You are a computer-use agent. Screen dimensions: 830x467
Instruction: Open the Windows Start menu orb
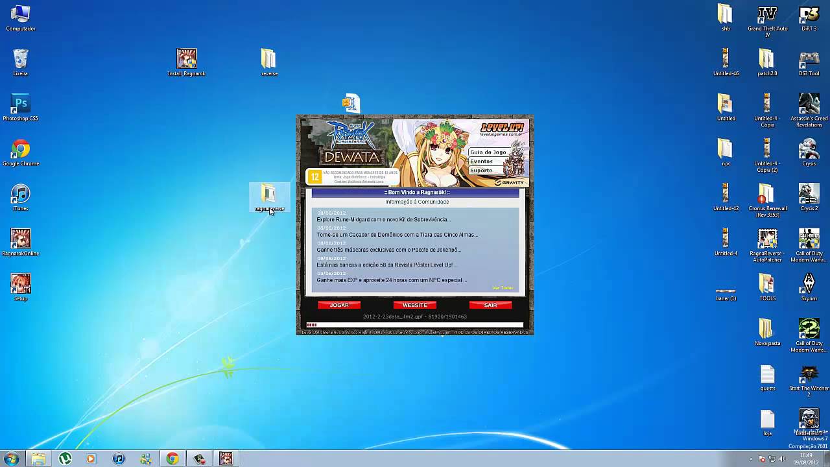(x=12, y=459)
